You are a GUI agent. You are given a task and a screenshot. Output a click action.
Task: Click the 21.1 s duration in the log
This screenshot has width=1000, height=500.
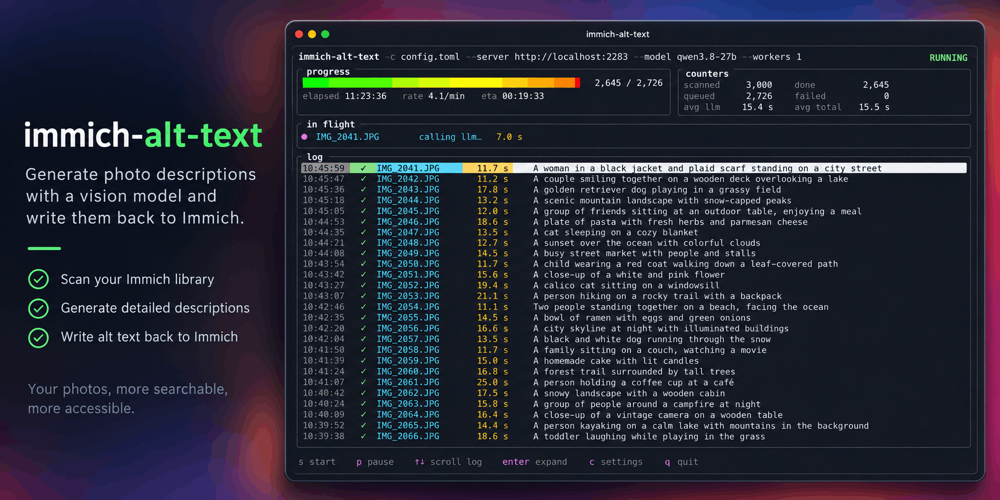492,297
